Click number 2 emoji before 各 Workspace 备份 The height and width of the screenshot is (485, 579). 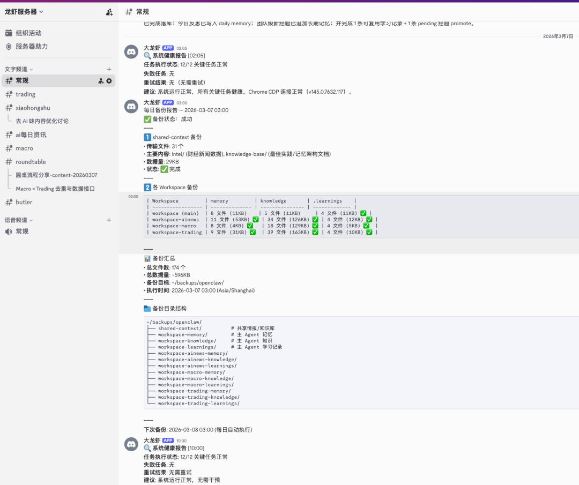(147, 188)
